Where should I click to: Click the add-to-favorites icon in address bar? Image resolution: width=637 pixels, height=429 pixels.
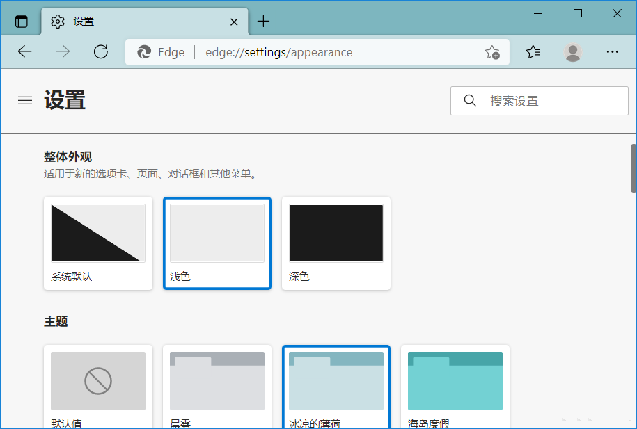click(x=493, y=51)
